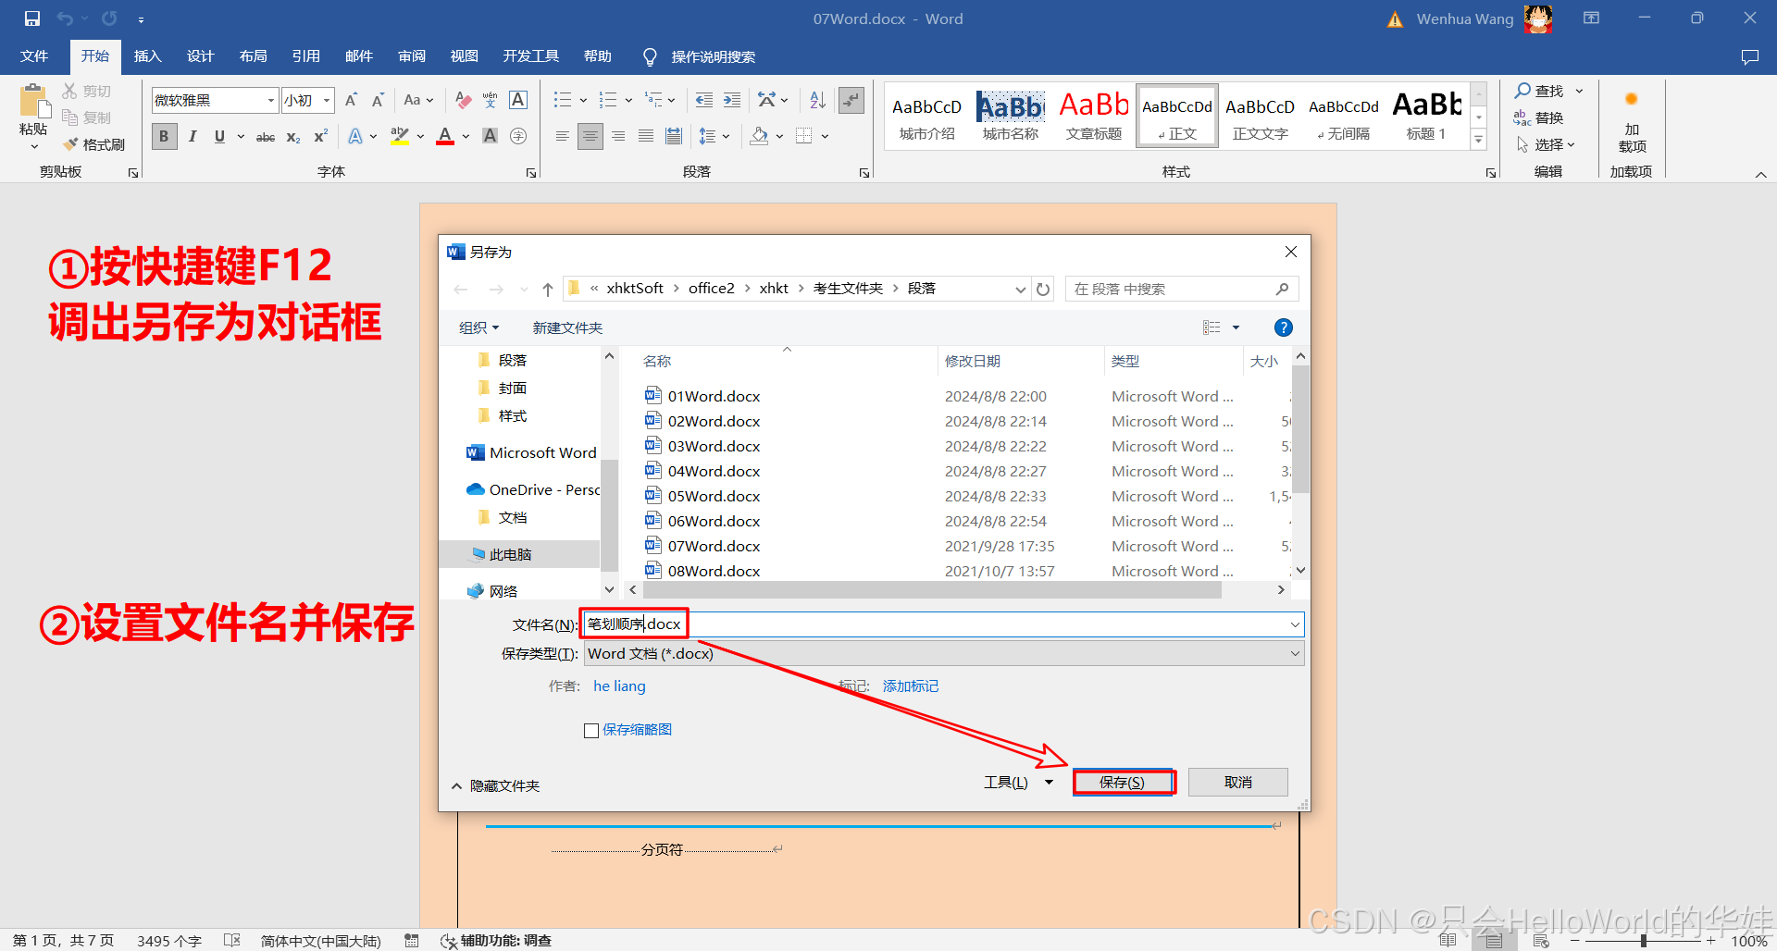Expand the Styles gallery
The width and height of the screenshot is (1777, 951).
(1479, 141)
